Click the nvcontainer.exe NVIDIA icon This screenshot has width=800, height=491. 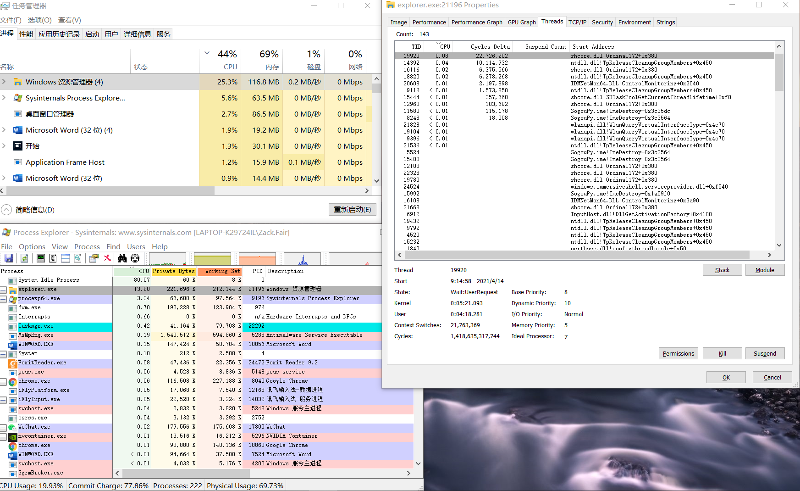tap(12, 436)
